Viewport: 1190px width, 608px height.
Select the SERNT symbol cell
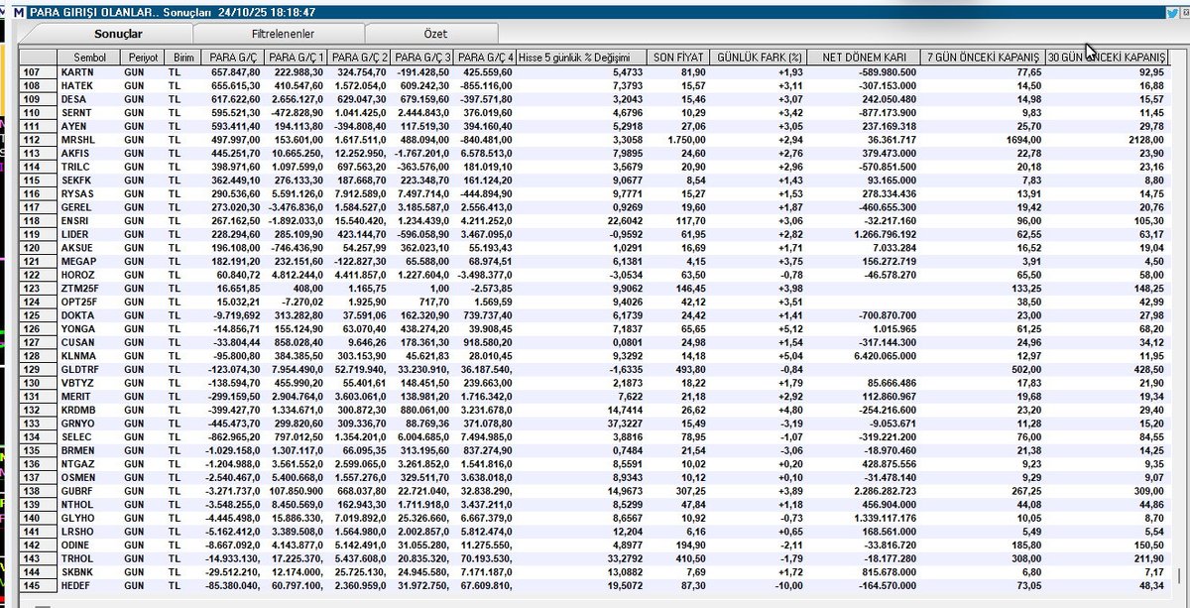pyautogui.click(x=87, y=115)
